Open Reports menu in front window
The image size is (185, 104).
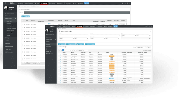(x=92, y=26)
